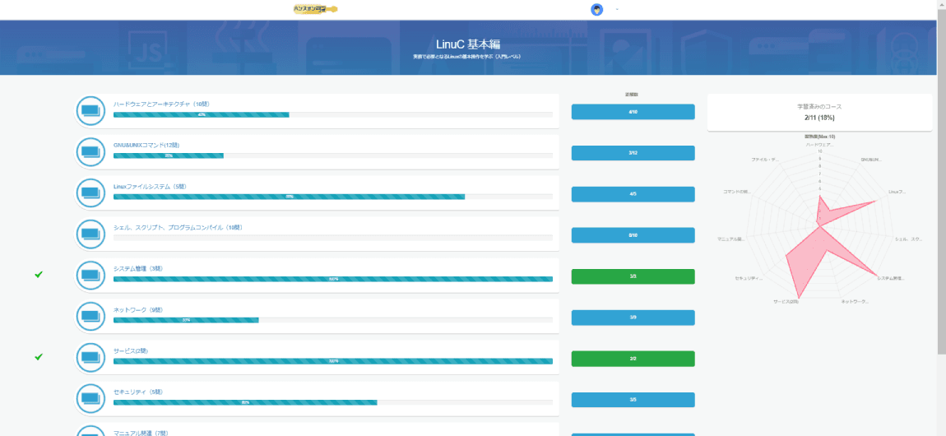Click the 3/5 score button
This screenshot has height=436, width=946.
[x=633, y=399]
